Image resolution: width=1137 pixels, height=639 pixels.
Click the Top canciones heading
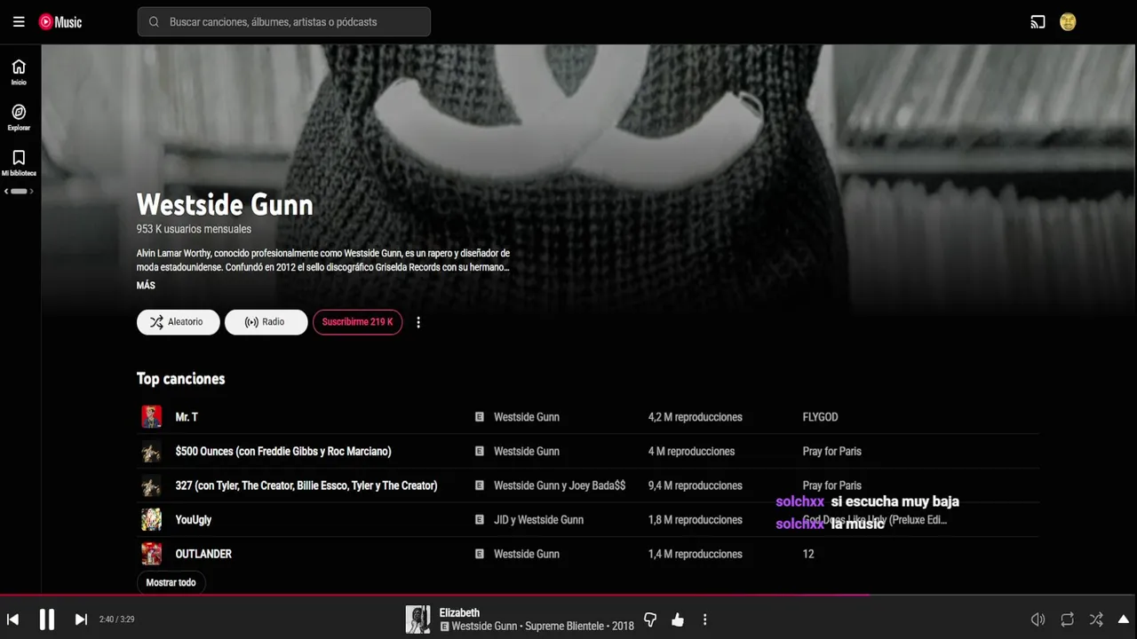181,379
